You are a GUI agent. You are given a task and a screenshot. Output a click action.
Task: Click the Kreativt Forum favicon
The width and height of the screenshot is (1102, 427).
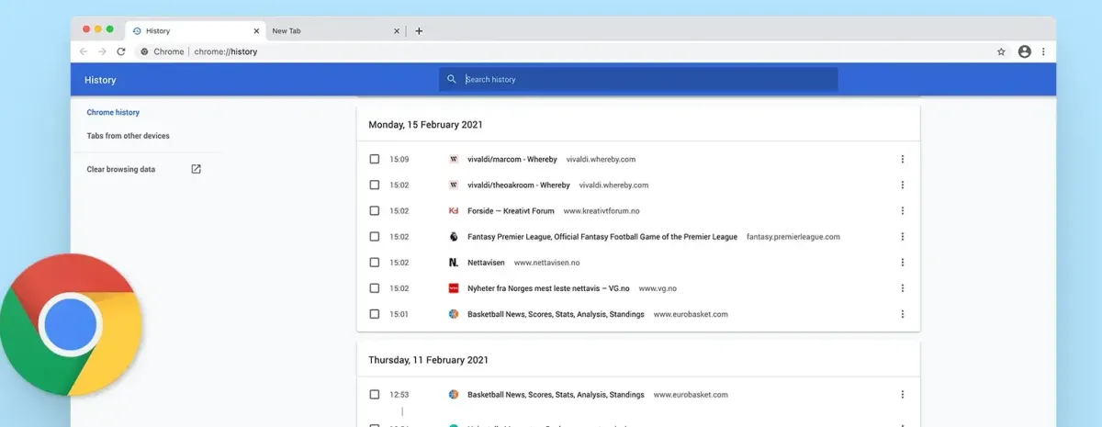454,210
